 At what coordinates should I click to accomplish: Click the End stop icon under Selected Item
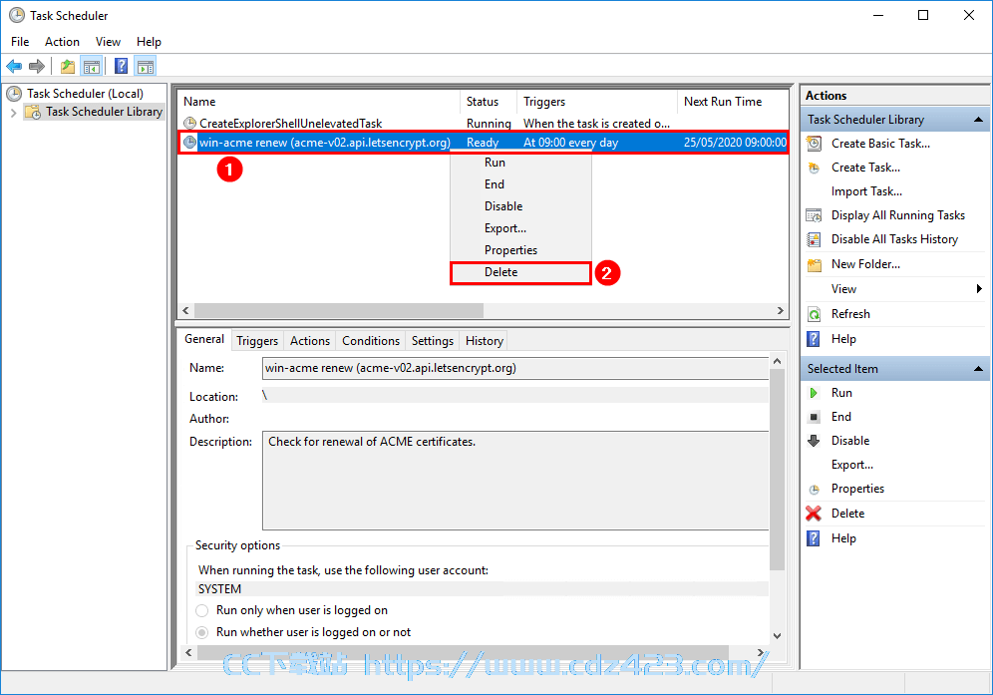[814, 417]
